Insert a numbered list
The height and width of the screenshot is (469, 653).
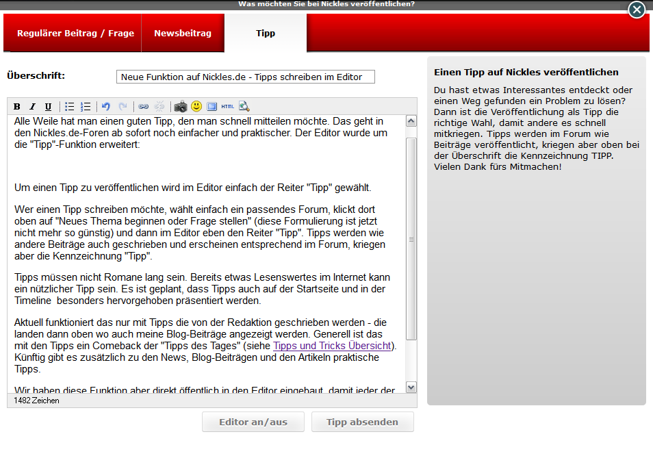(86, 107)
